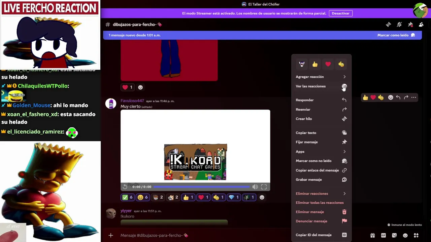Toggle the wave emoji reaction 1 under video
This screenshot has width=431, height=242.
(219, 197)
